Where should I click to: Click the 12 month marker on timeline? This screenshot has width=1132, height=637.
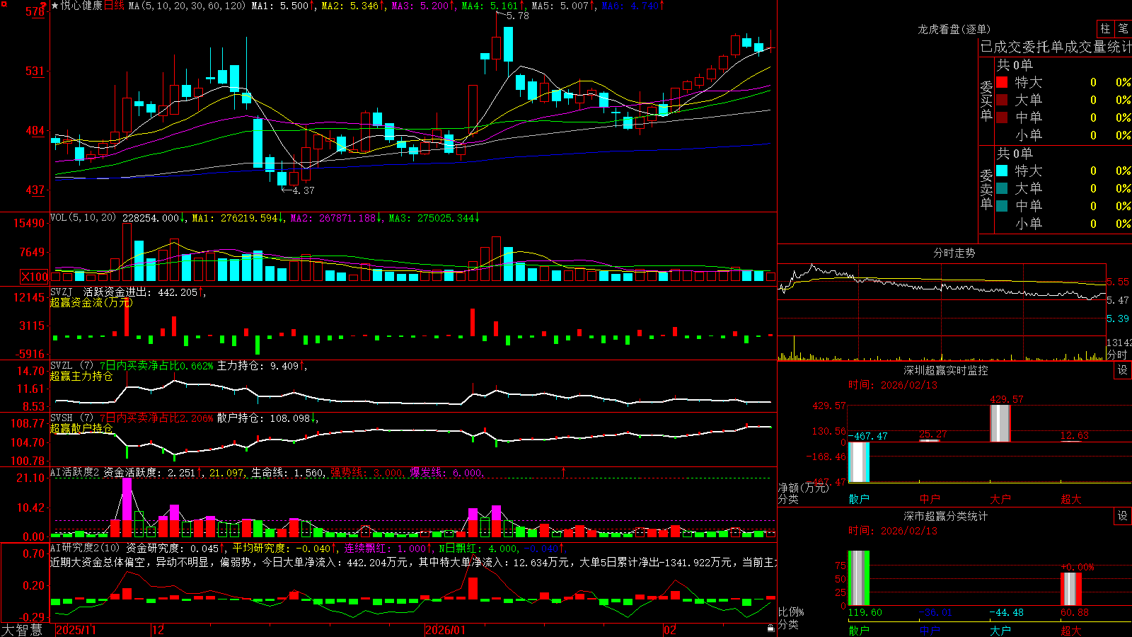(158, 630)
